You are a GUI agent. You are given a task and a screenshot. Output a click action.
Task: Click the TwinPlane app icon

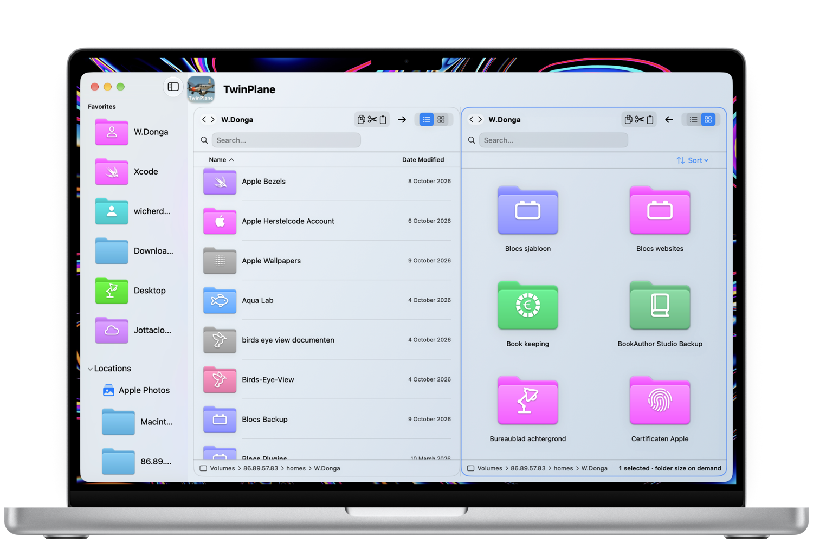point(201,89)
